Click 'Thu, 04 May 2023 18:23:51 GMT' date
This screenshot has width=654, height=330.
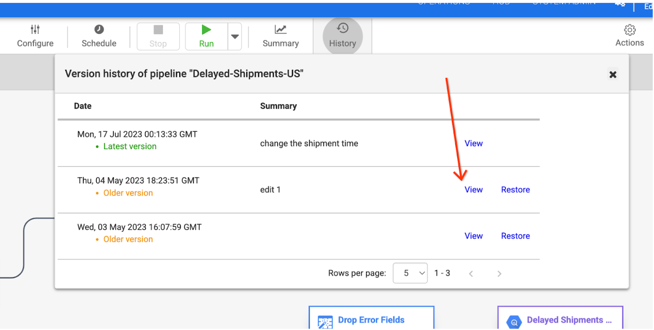(138, 180)
